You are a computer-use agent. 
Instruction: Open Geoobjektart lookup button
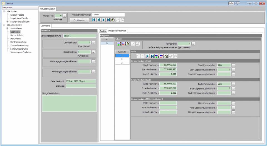(93, 43)
